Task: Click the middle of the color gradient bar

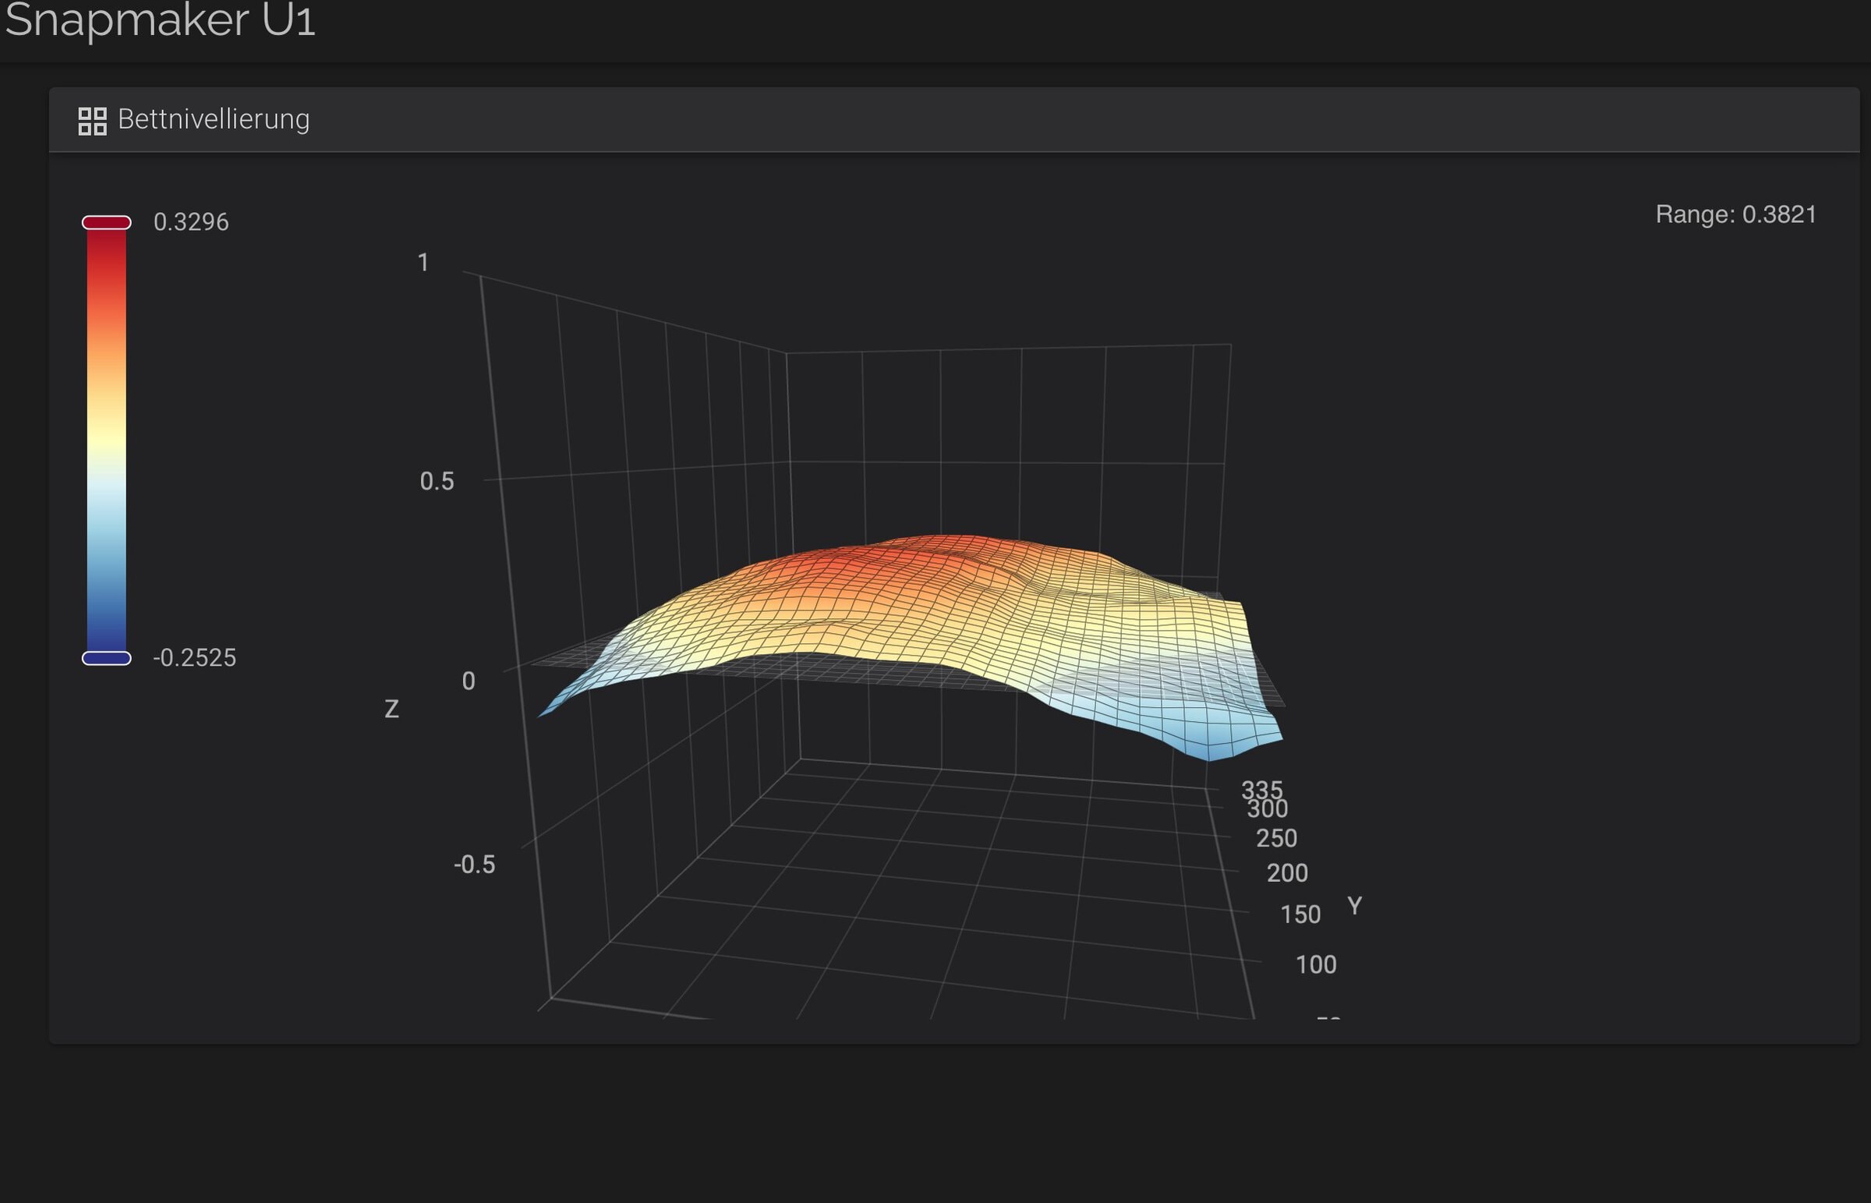Action: (x=106, y=441)
